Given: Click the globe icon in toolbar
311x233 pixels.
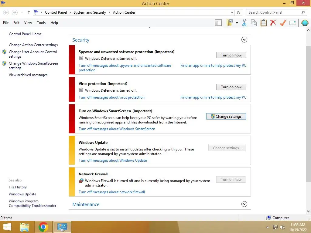Looking at the screenshot, I should [x=305, y=23].
